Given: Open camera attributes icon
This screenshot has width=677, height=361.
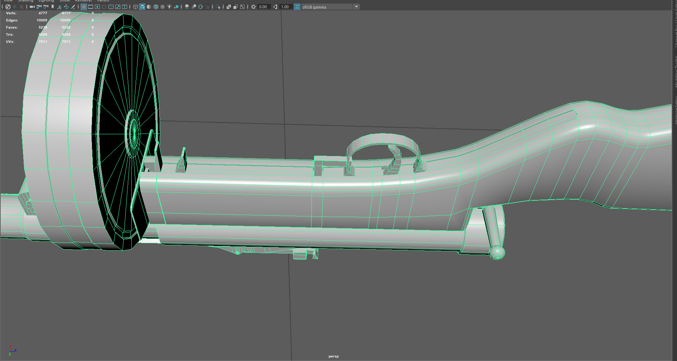Looking at the screenshot, I should pos(46,7).
